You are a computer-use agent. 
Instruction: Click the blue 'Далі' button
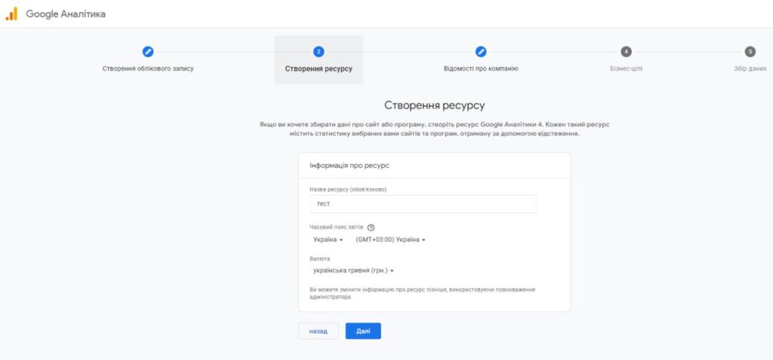pos(363,331)
